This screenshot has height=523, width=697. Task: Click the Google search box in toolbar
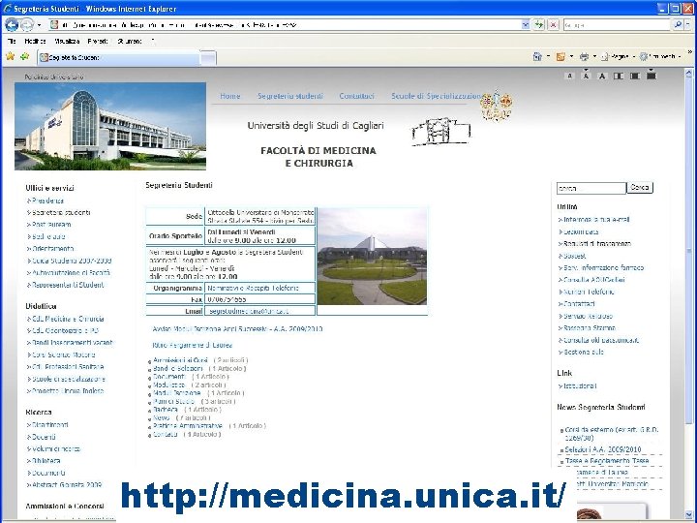pyautogui.click(x=617, y=25)
